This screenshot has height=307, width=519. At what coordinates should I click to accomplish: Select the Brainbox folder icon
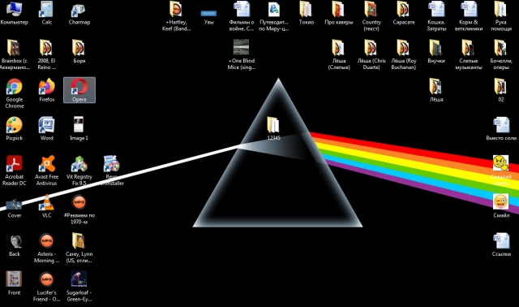click(x=14, y=54)
